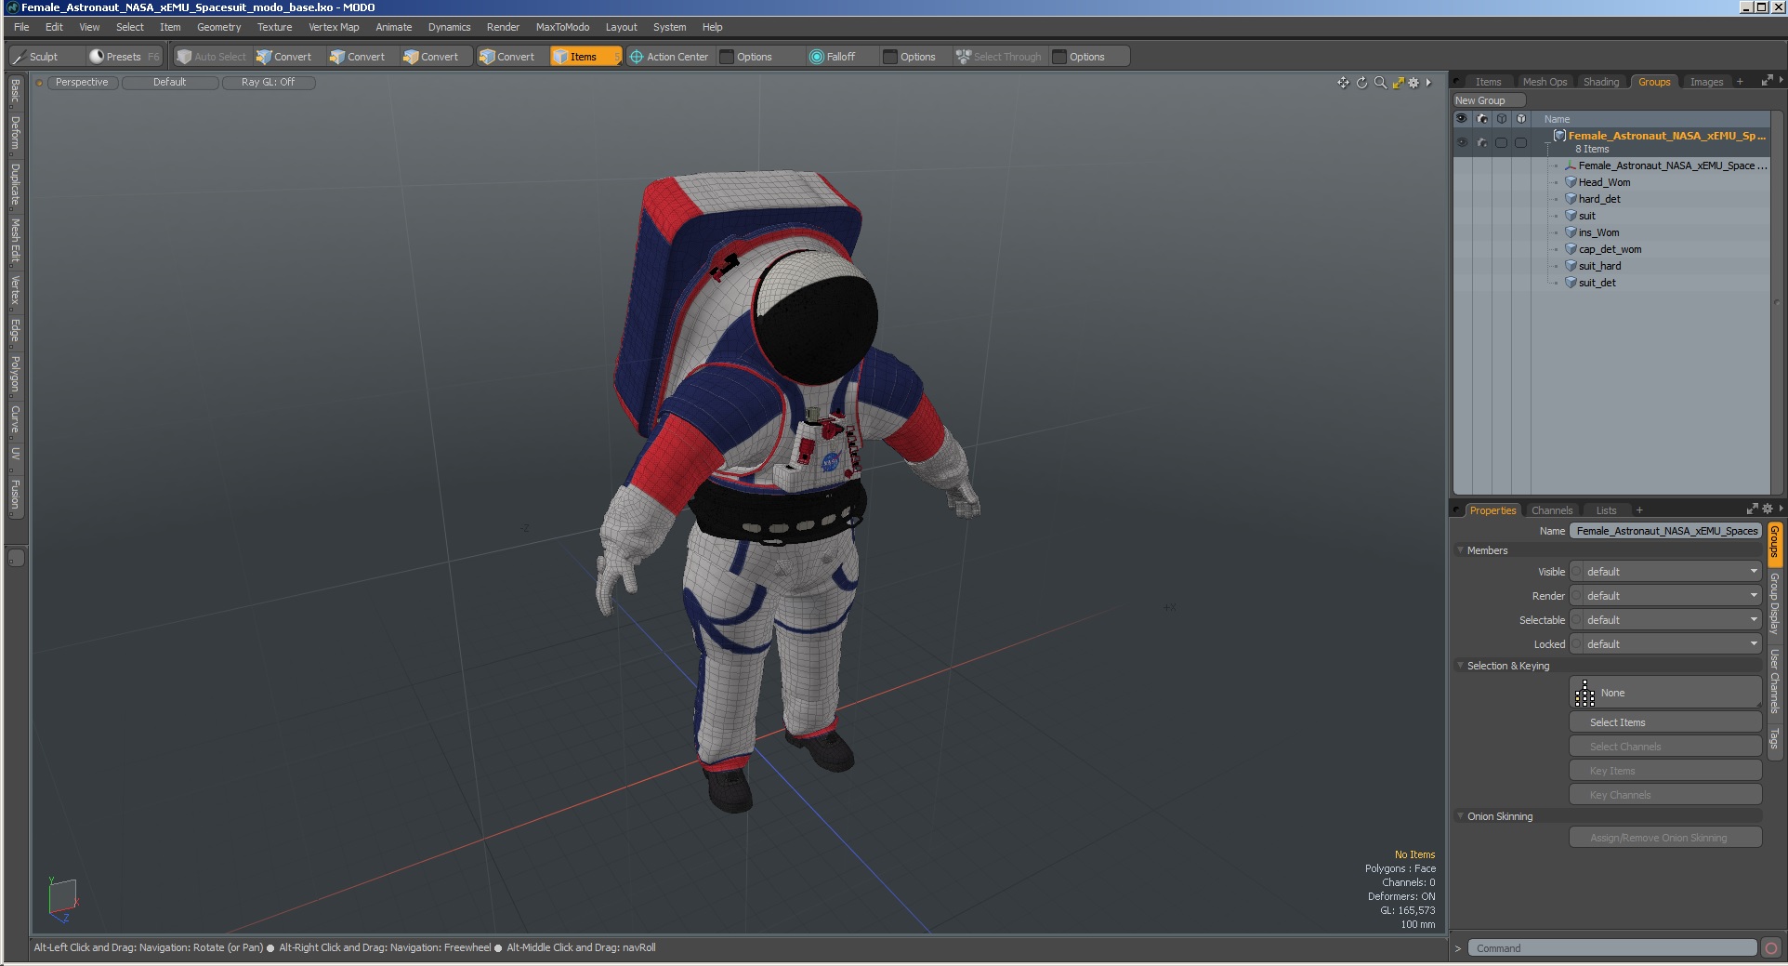Click the record button beside Command field
Screen dimensions: 1788x966
click(x=1771, y=948)
